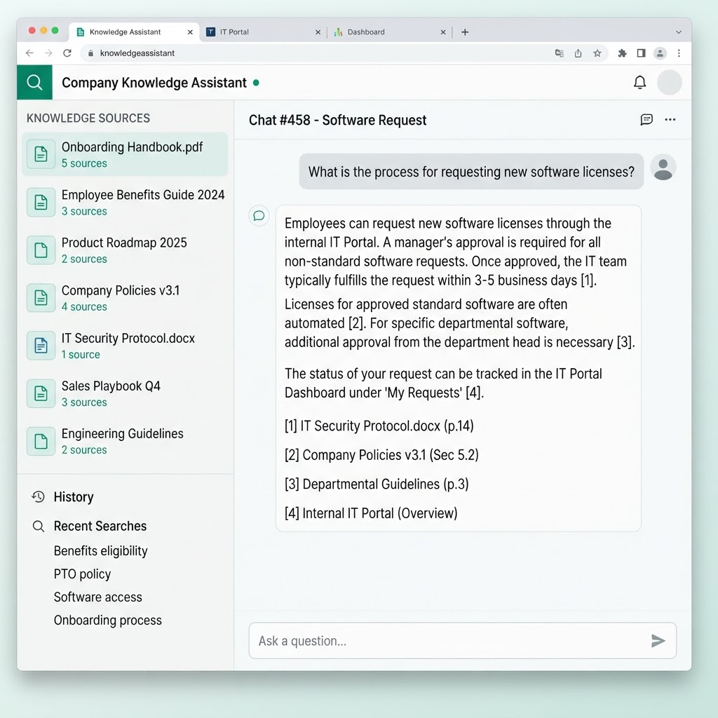Viewport: 718px width, 718px height.
Task: Open the three-dot chat options menu
Action: tap(670, 119)
